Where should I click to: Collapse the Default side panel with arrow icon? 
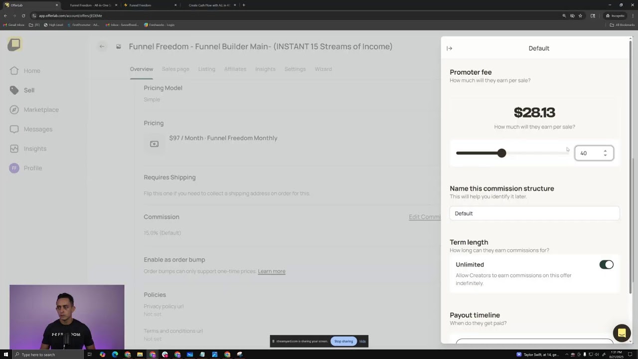(449, 48)
